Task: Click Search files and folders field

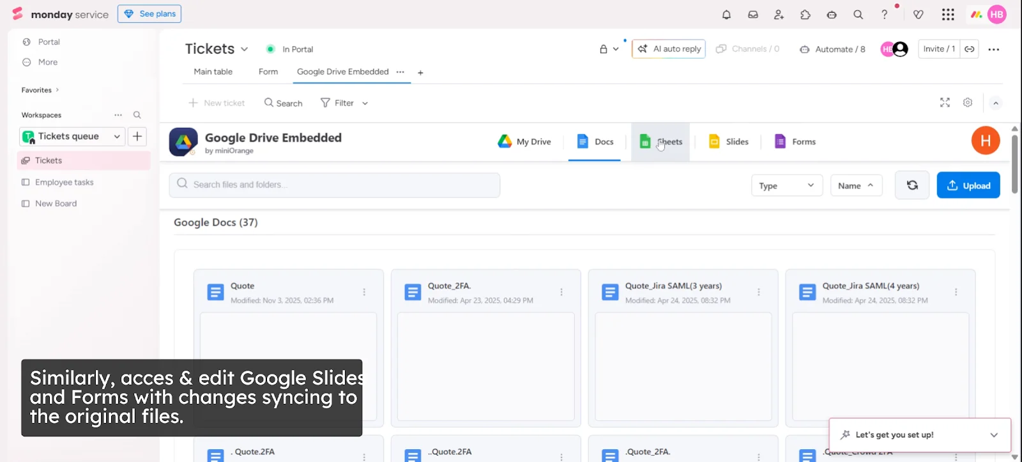Action: point(335,185)
